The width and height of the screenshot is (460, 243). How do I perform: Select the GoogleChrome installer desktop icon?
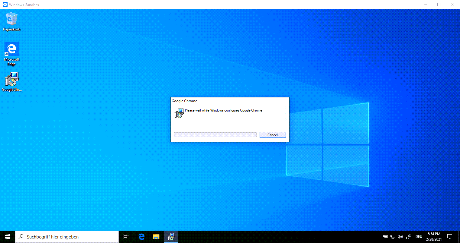click(x=12, y=82)
